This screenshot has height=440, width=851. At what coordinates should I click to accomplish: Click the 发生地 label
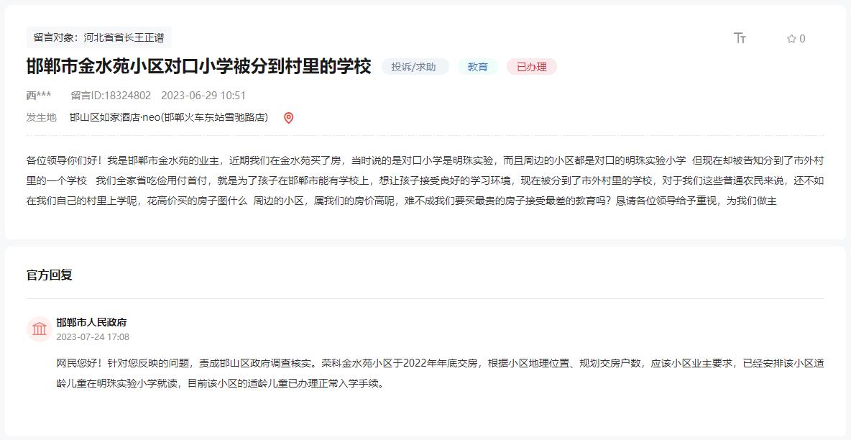41,117
